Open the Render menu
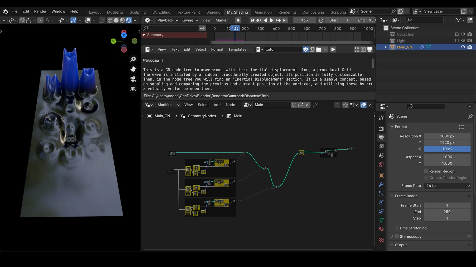This screenshot has width=476, height=267. coord(40,11)
